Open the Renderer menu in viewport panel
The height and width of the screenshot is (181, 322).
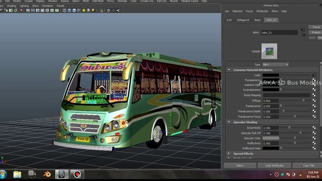(47, 6)
